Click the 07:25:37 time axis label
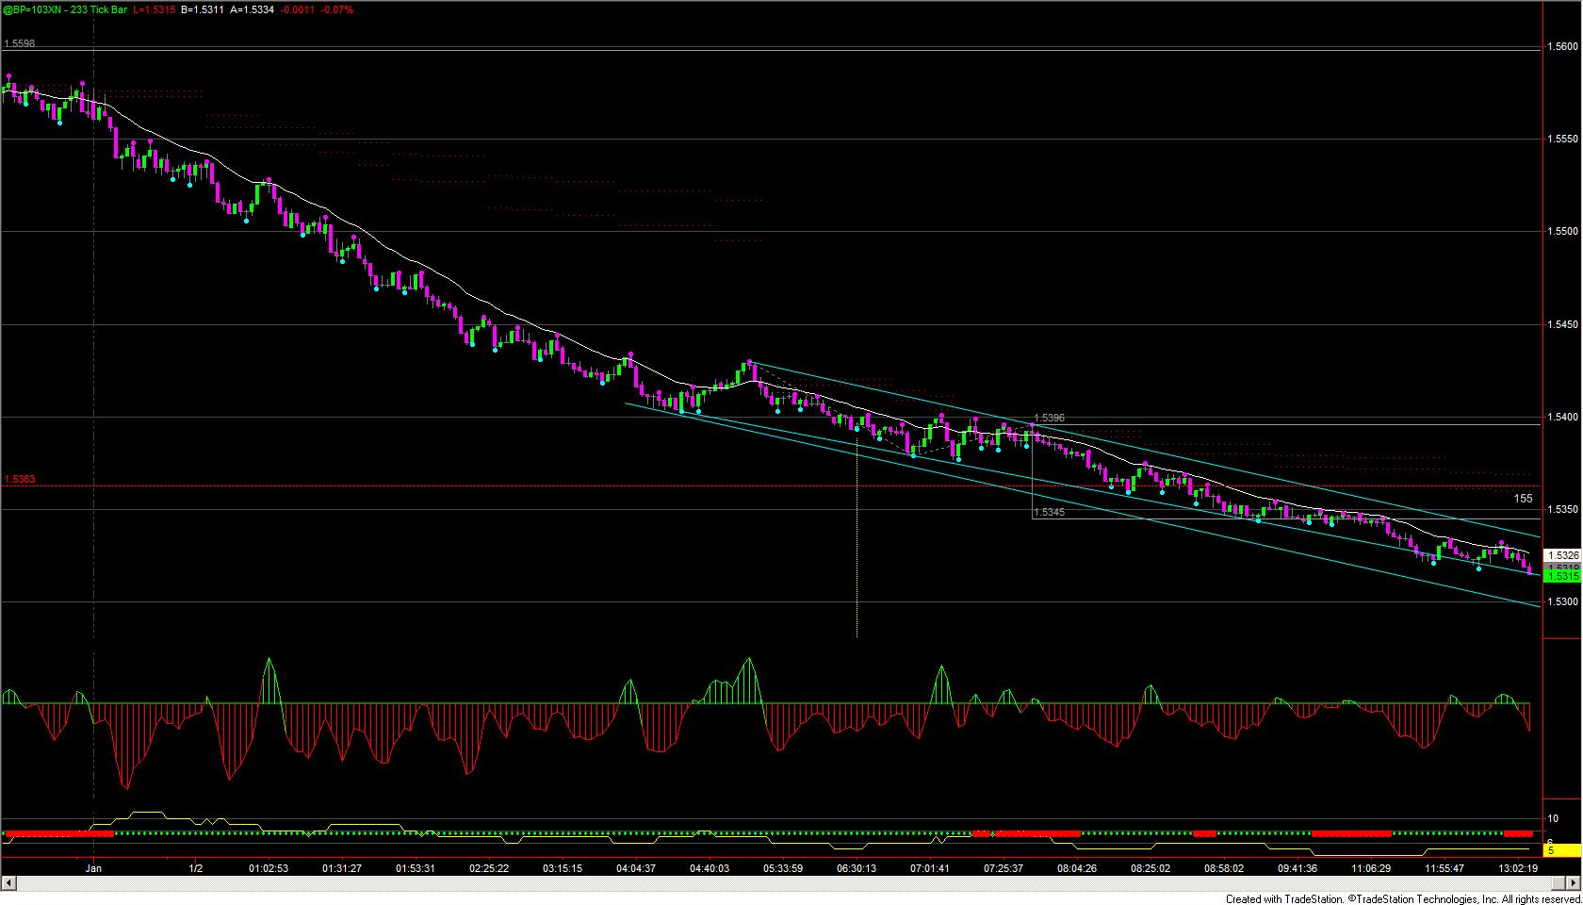 click(1004, 868)
